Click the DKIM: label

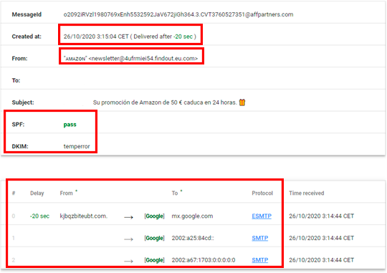coord(20,146)
